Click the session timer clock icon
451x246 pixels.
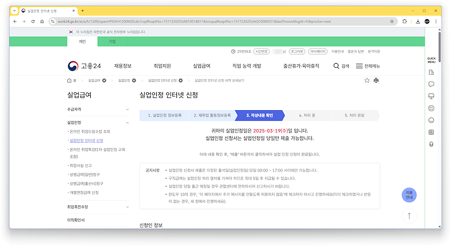233,52
